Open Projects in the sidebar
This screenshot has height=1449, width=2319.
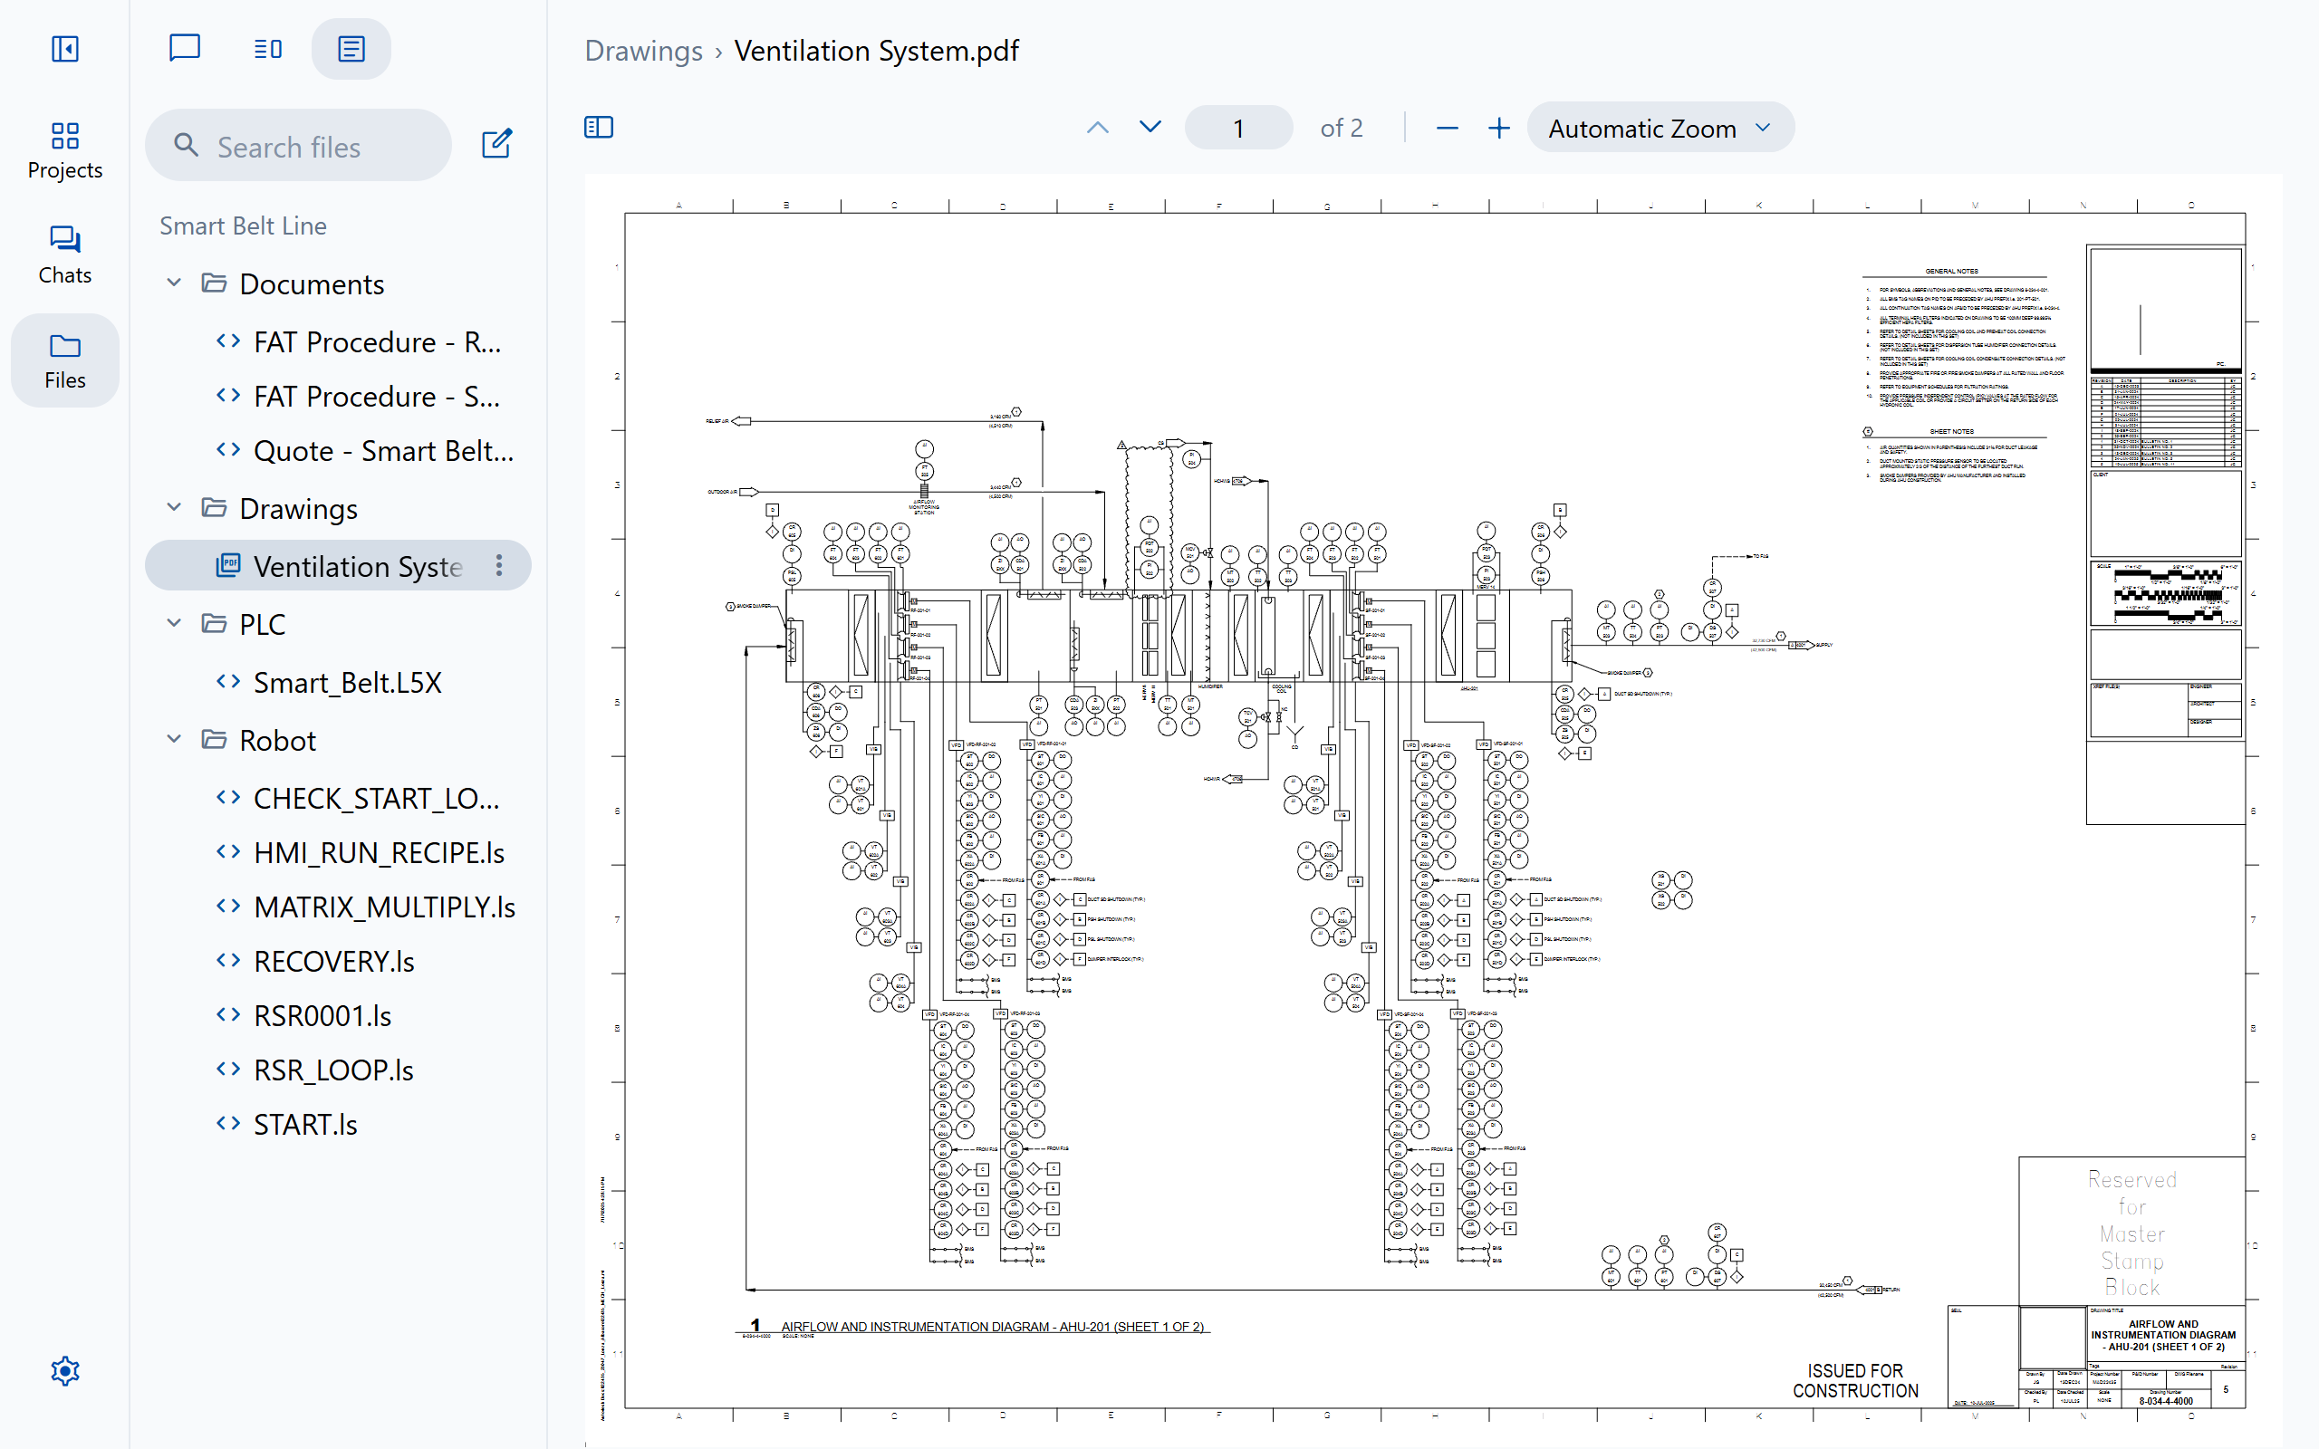(x=64, y=150)
